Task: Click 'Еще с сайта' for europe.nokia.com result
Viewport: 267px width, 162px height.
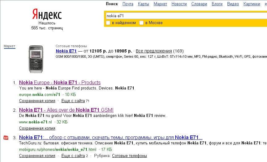Action: click(x=73, y=101)
